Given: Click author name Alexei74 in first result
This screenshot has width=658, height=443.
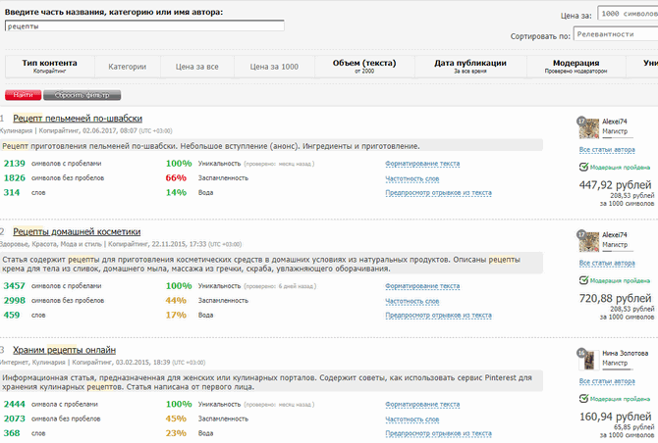Looking at the screenshot, I should [x=615, y=122].
